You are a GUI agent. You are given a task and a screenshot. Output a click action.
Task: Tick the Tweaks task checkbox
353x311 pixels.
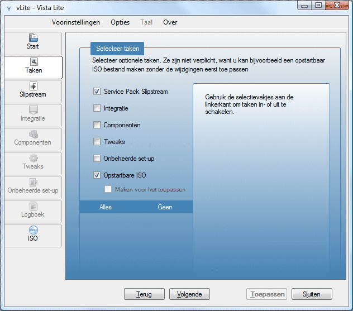(x=97, y=142)
